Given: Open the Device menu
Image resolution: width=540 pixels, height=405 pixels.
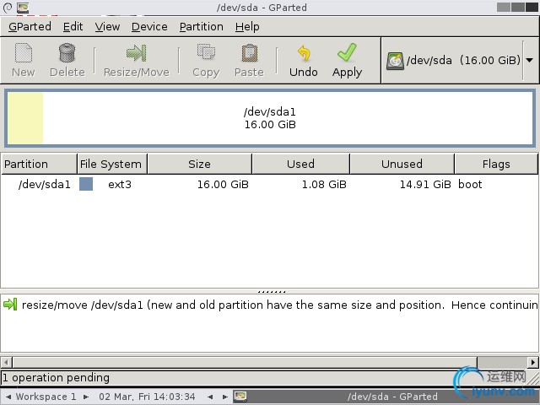Looking at the screenshot, I should pyautogui.click(x=149, y=26).
